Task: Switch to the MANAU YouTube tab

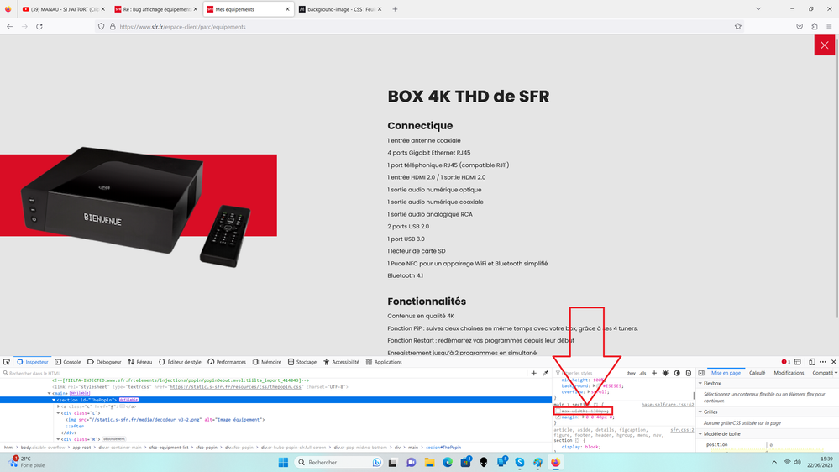Action: click(60, 9)
